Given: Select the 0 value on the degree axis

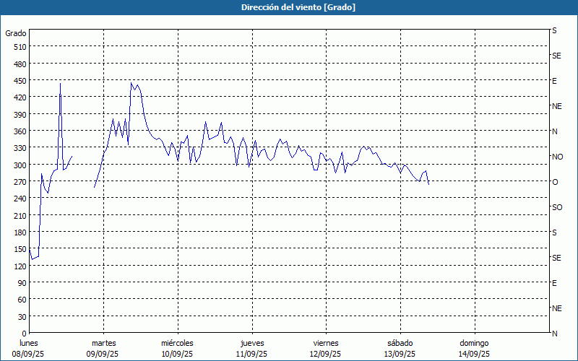Looking at the screenshot, I should pyautogui.click(x=25, y=334).
